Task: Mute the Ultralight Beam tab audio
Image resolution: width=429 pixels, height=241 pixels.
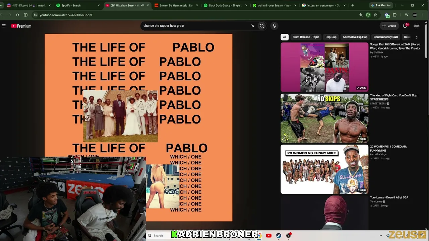Action: click(x=142, y=5)
